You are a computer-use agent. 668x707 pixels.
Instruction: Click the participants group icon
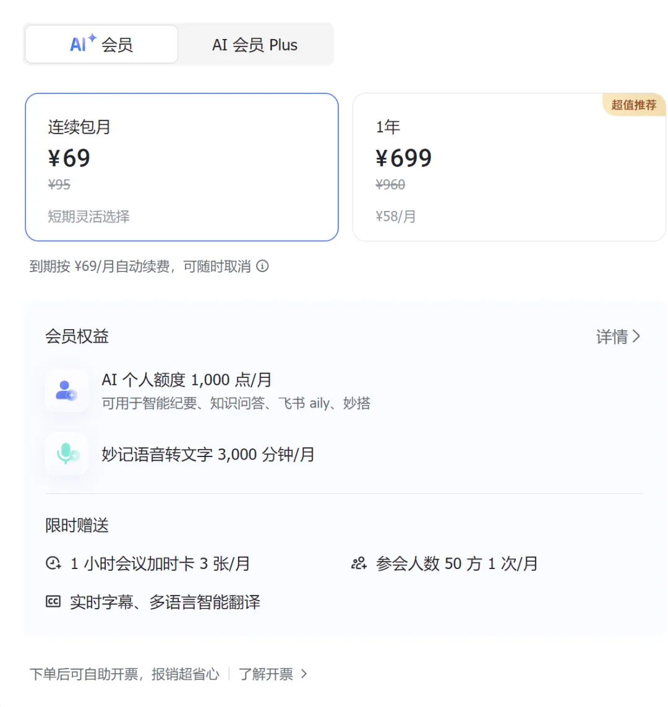tap(359, 563)
